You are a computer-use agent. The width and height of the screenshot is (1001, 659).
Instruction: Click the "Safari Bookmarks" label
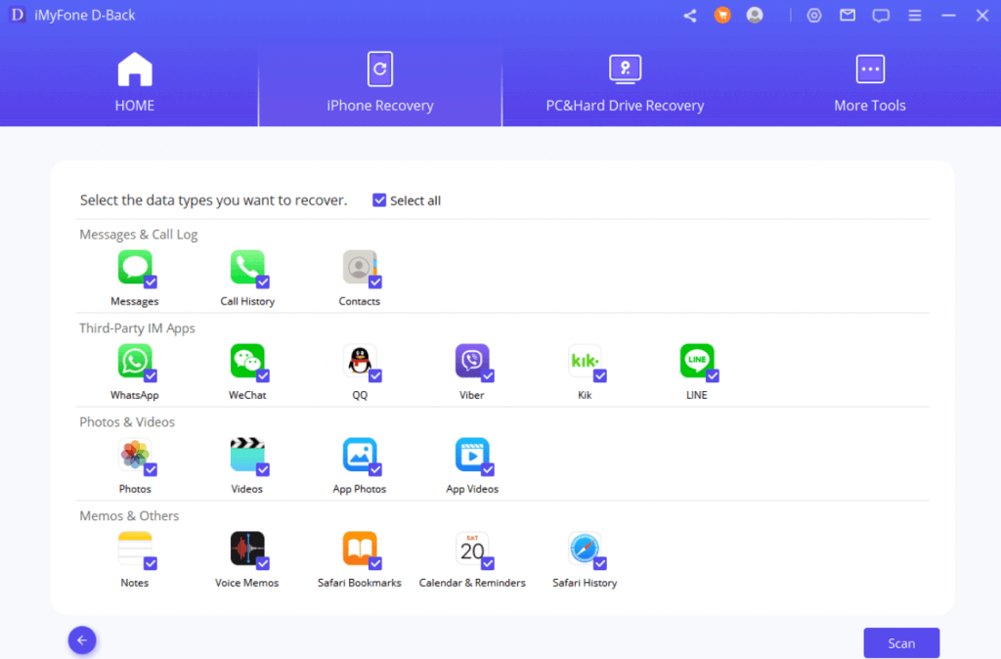coord(360,583)
